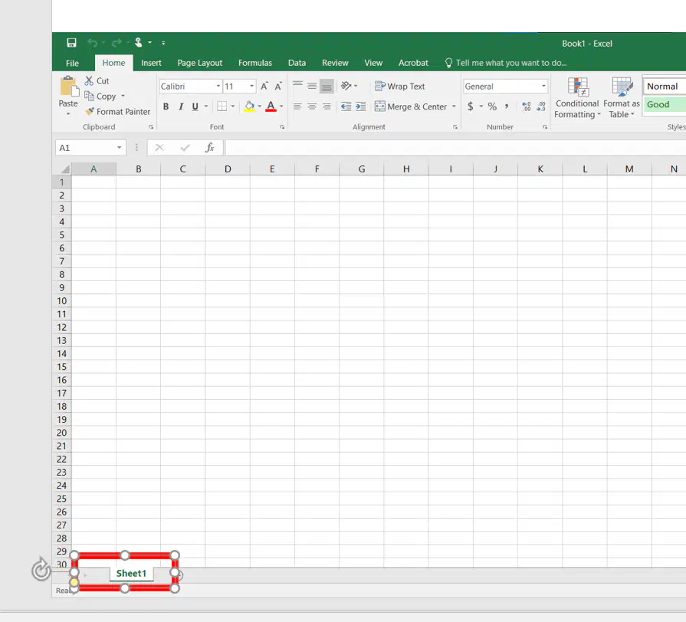Toggle Italic formatting
This screenshot has height=622, width=686.
click(181, 106)
